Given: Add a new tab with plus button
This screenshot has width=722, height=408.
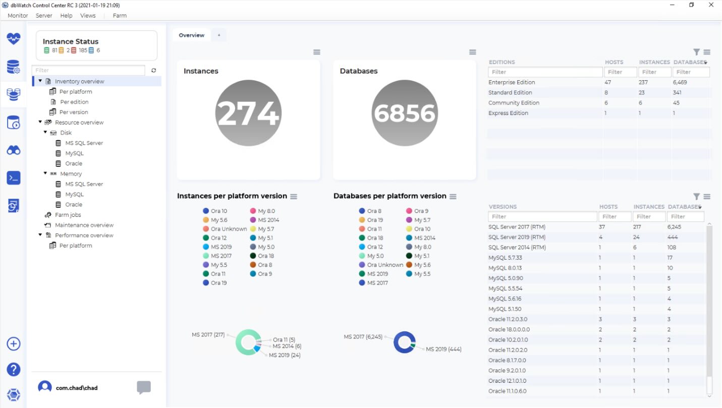Looking at the screenshot, I should [x=219, y=35].
